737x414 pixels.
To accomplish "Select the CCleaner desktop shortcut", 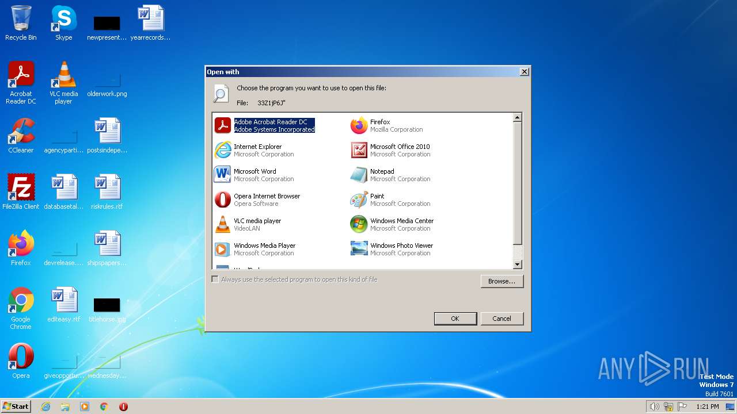I will pos(21,136).
